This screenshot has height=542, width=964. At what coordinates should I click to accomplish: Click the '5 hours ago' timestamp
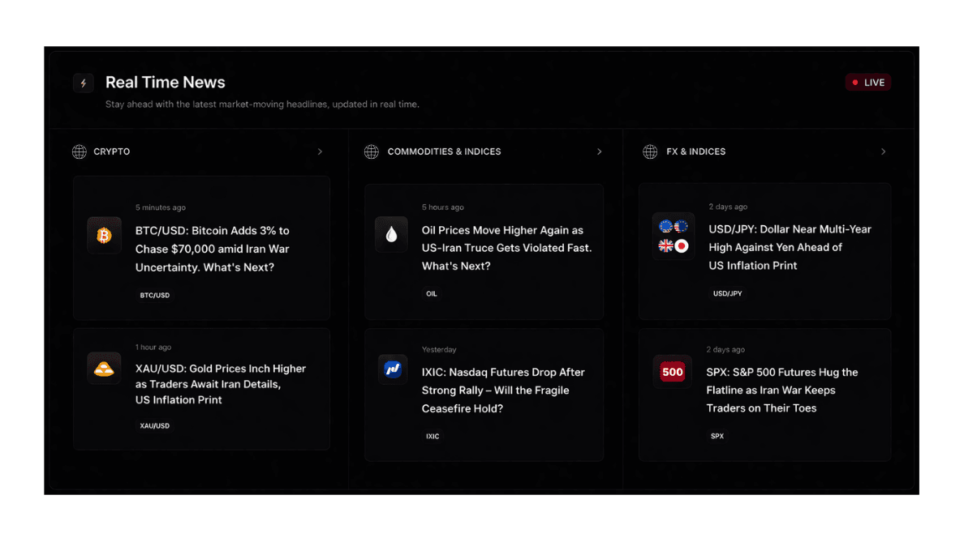coord(443,207)
